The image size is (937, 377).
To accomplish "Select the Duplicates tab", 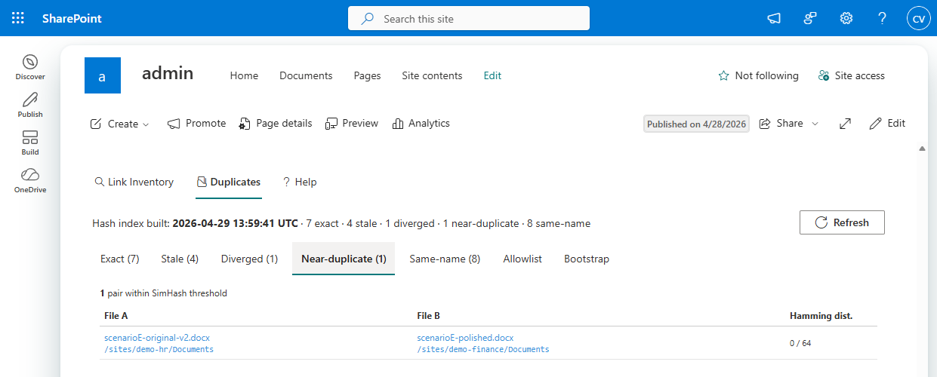I will tap(228, 182).
